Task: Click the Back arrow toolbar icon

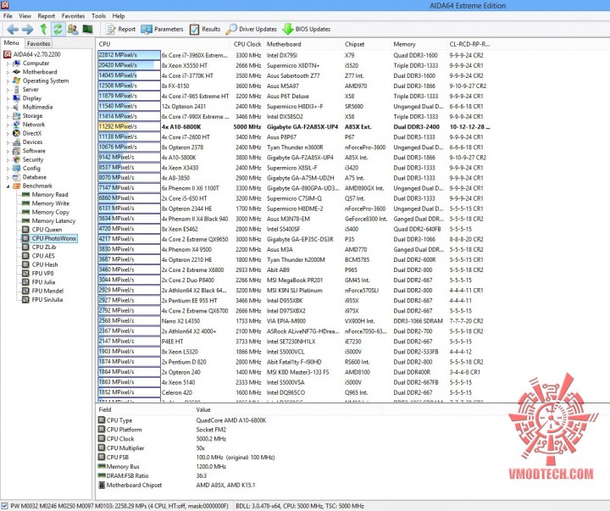Action: point(13,29)
